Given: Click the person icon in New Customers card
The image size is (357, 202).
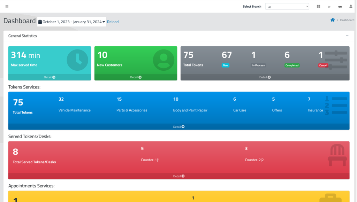Looking at the screenshot, I should point(164,60).
